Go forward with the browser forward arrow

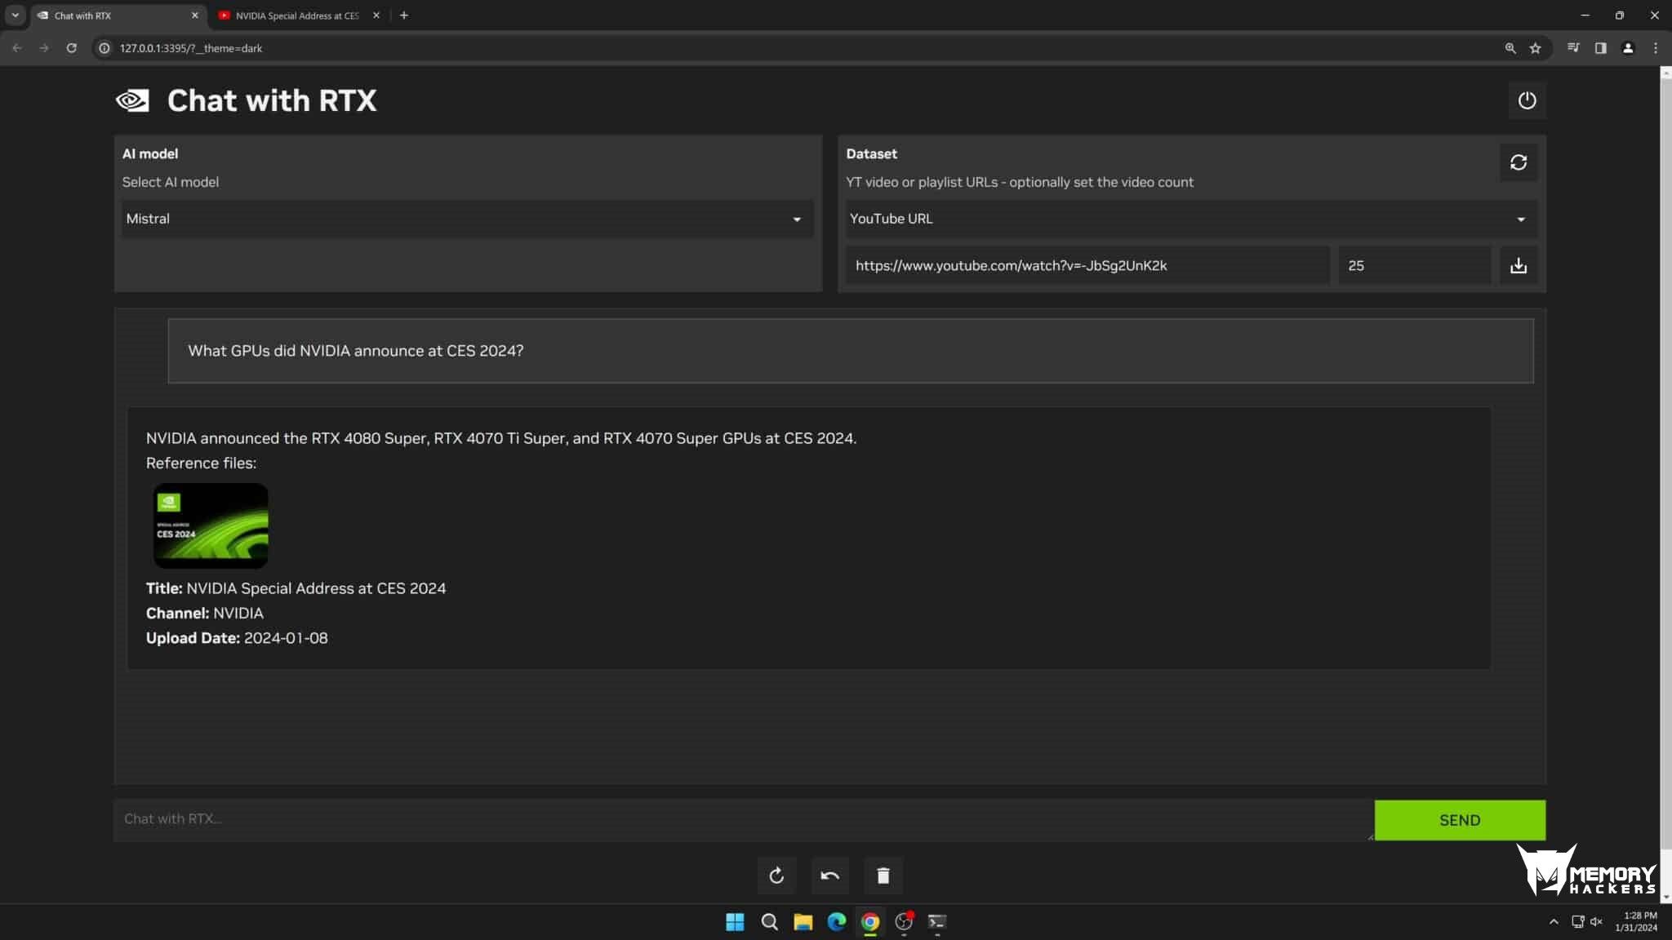44,48
